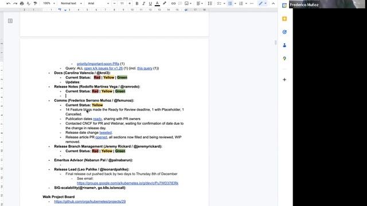This screenshot has width=367, height=206.
Task: Open the bulleted list style arrow
Action: click(x=235, y=3)
